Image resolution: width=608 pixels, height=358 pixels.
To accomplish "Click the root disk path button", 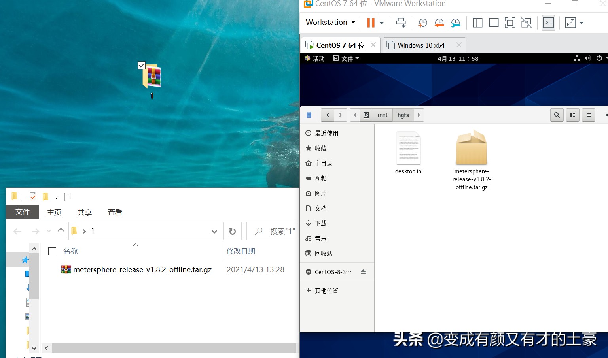I will [x=366, y=115].
